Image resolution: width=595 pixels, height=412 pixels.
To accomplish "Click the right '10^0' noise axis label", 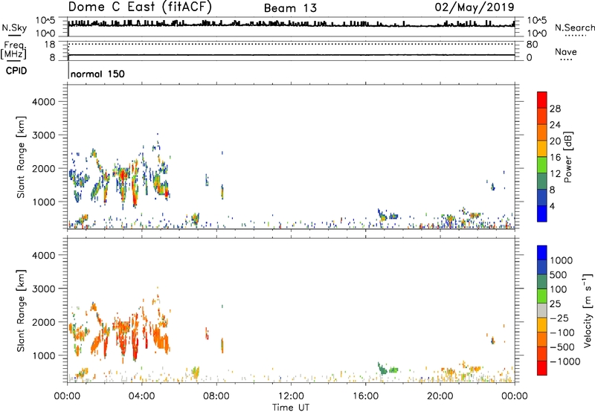I will 536,33.
